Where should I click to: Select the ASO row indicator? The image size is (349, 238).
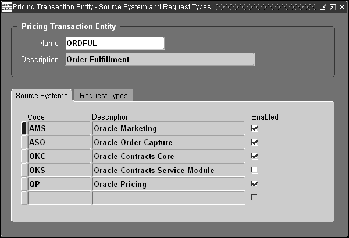[x=24, y=142]
